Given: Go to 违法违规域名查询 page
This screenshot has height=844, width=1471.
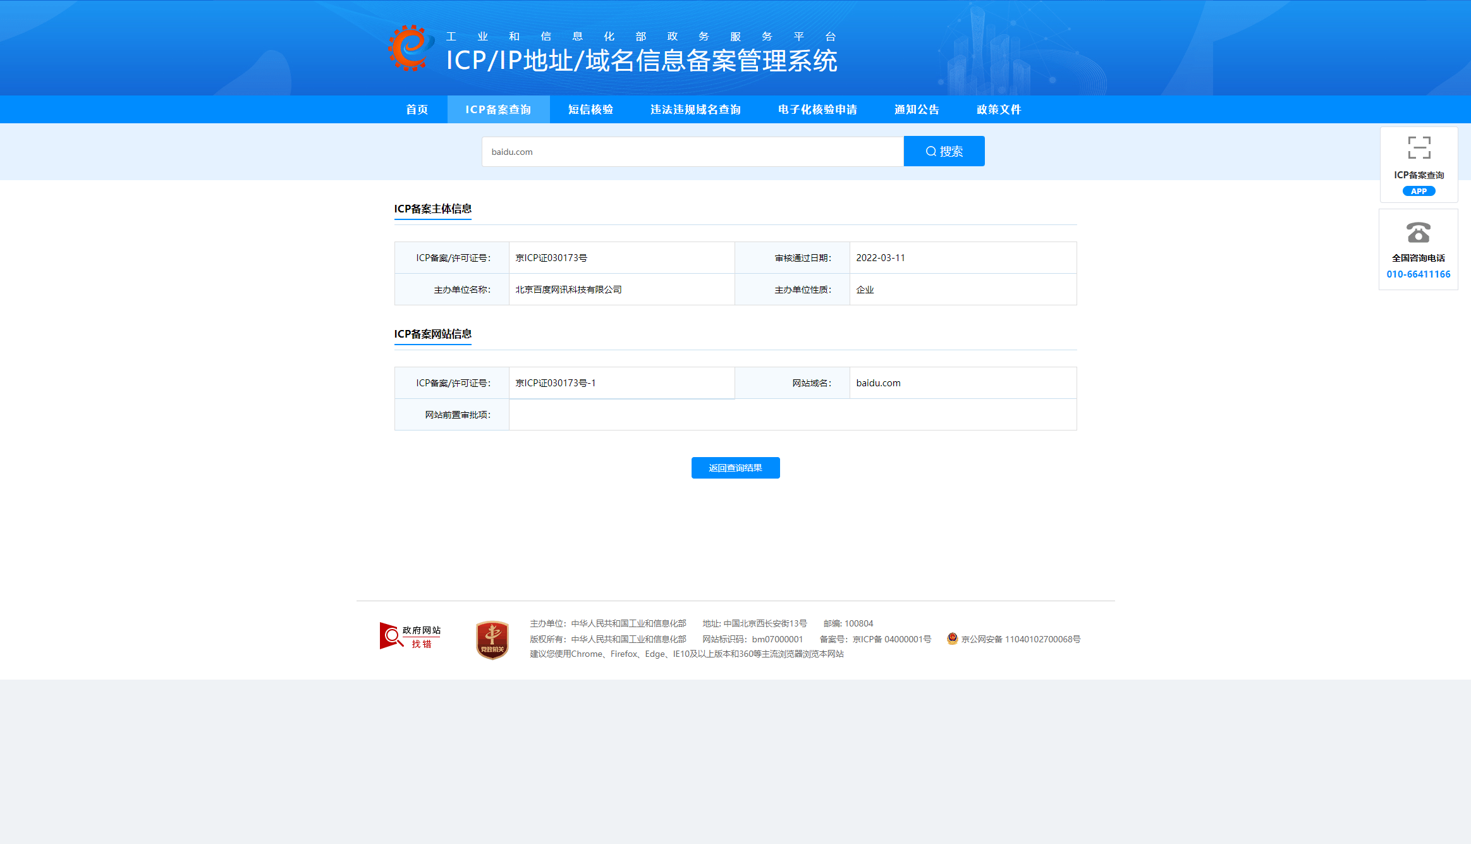Looking at the screenshot, I should [695, 109].
